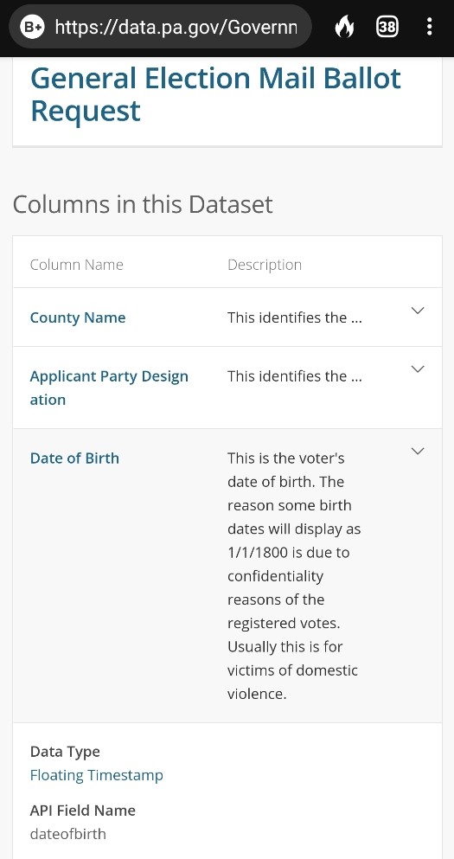Select the County Name column link
Image resolution: width=454 pixels, height=859 pixels.
78,317
